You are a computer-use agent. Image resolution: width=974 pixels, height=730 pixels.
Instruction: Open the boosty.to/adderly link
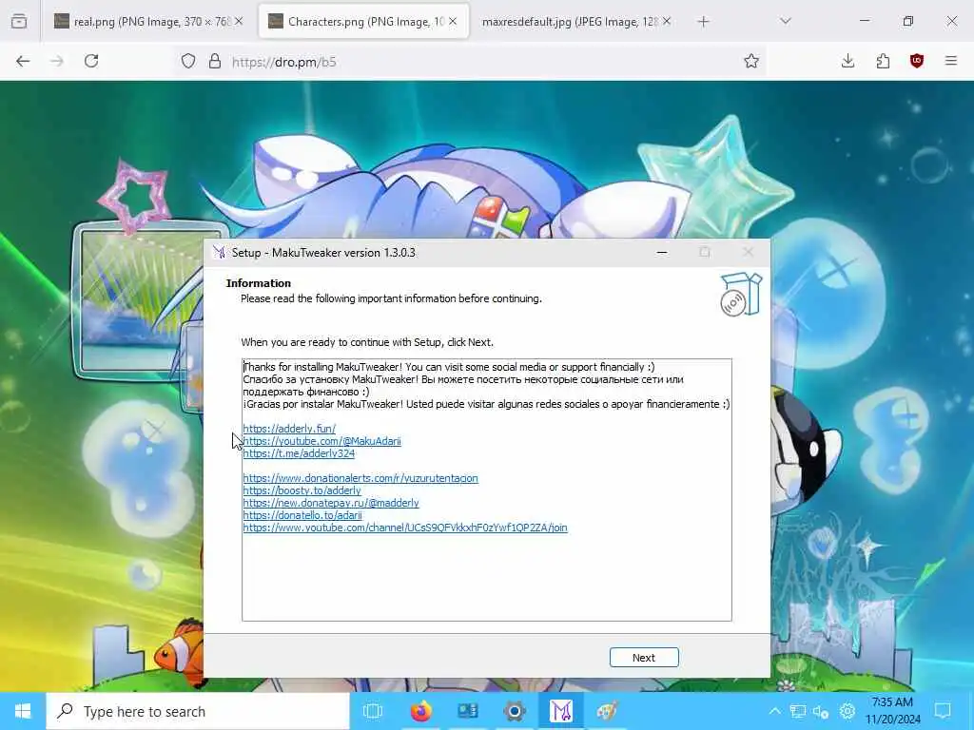(x=302, y=490)
